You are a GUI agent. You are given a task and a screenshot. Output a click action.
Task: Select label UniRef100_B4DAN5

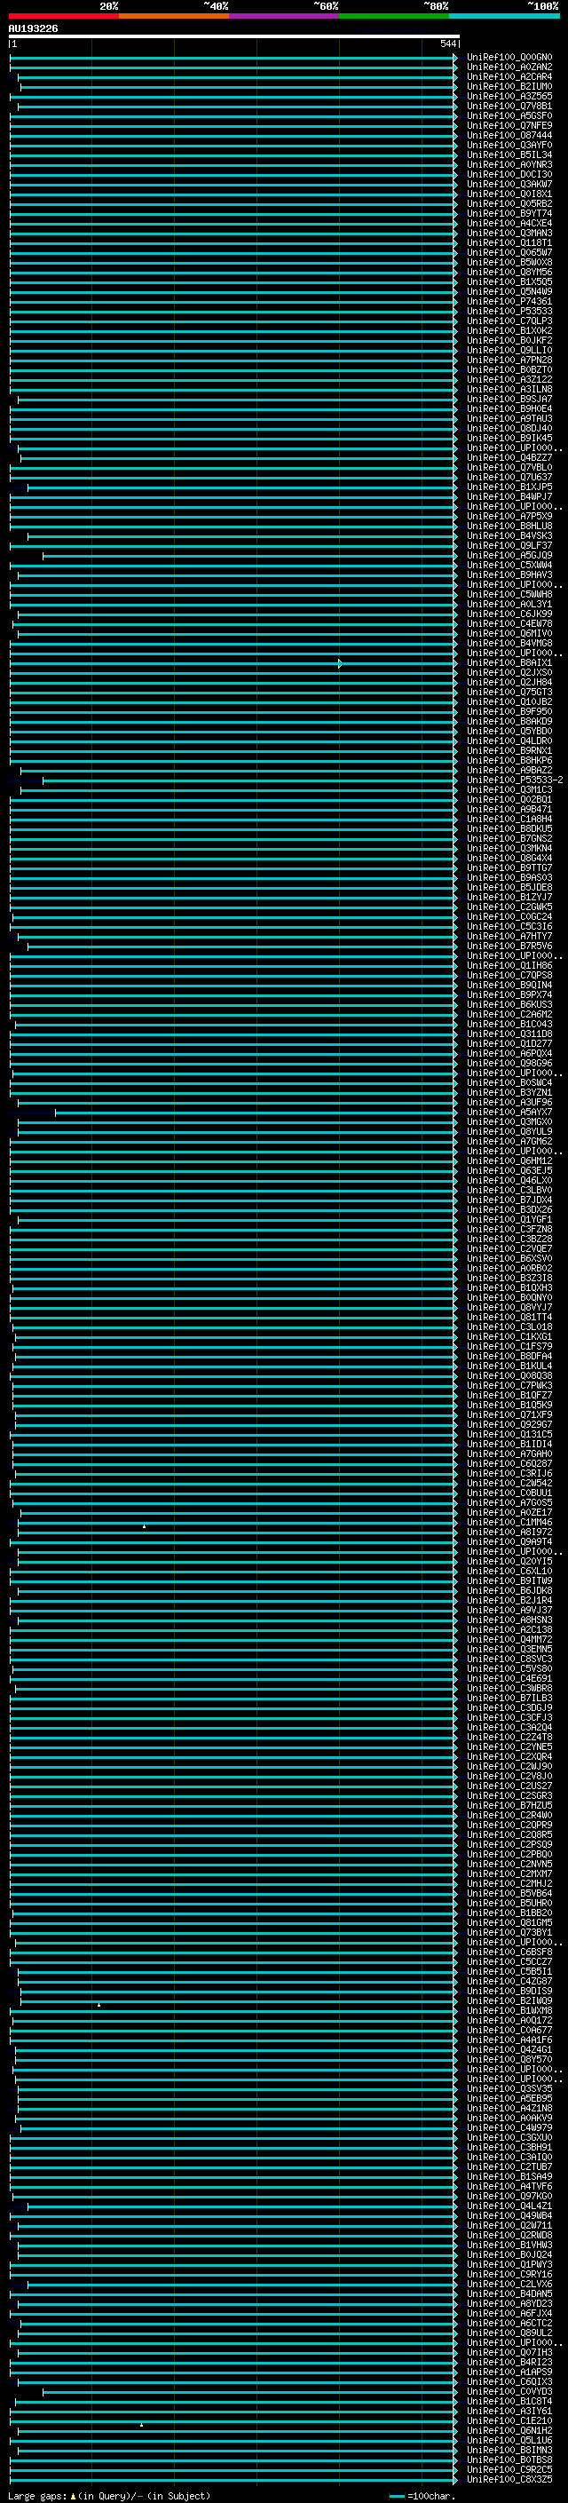pyautogui.click(x=509, y=2294)
